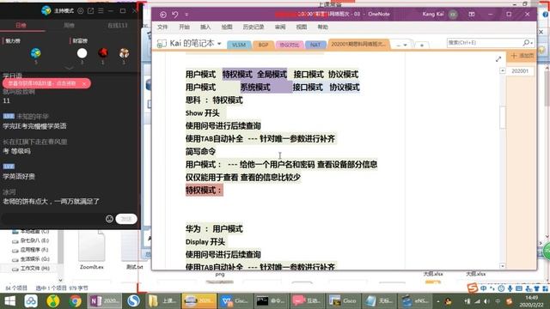This screenshot has height=309, width=550.
Task: Open the OneNote taskbar button
Action: click(105, 301)
